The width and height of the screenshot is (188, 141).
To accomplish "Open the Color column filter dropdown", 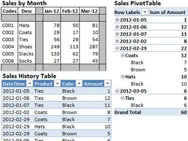I will (79, 84).
